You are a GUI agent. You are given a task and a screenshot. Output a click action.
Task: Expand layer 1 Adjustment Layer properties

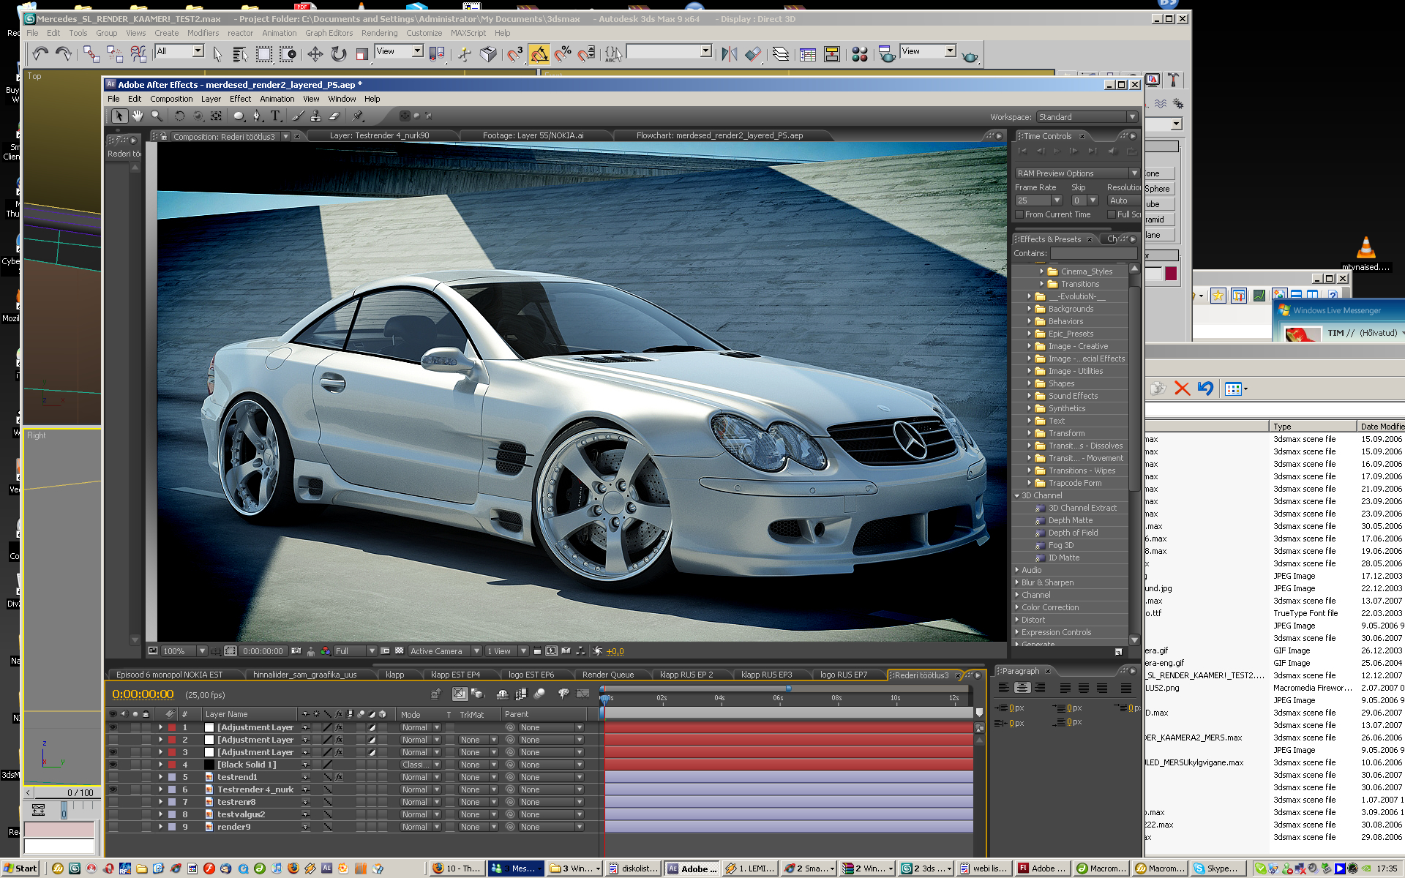coord(160,727)
